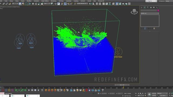Open the Rendering menu
The image size is (173, 97).
(54, 1)
